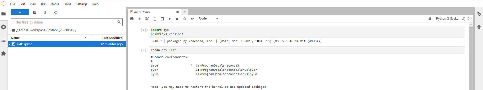Interrupt the kernel with the stop icon
This screenshot has width=483, height=90.
click(x=177, y=19)
